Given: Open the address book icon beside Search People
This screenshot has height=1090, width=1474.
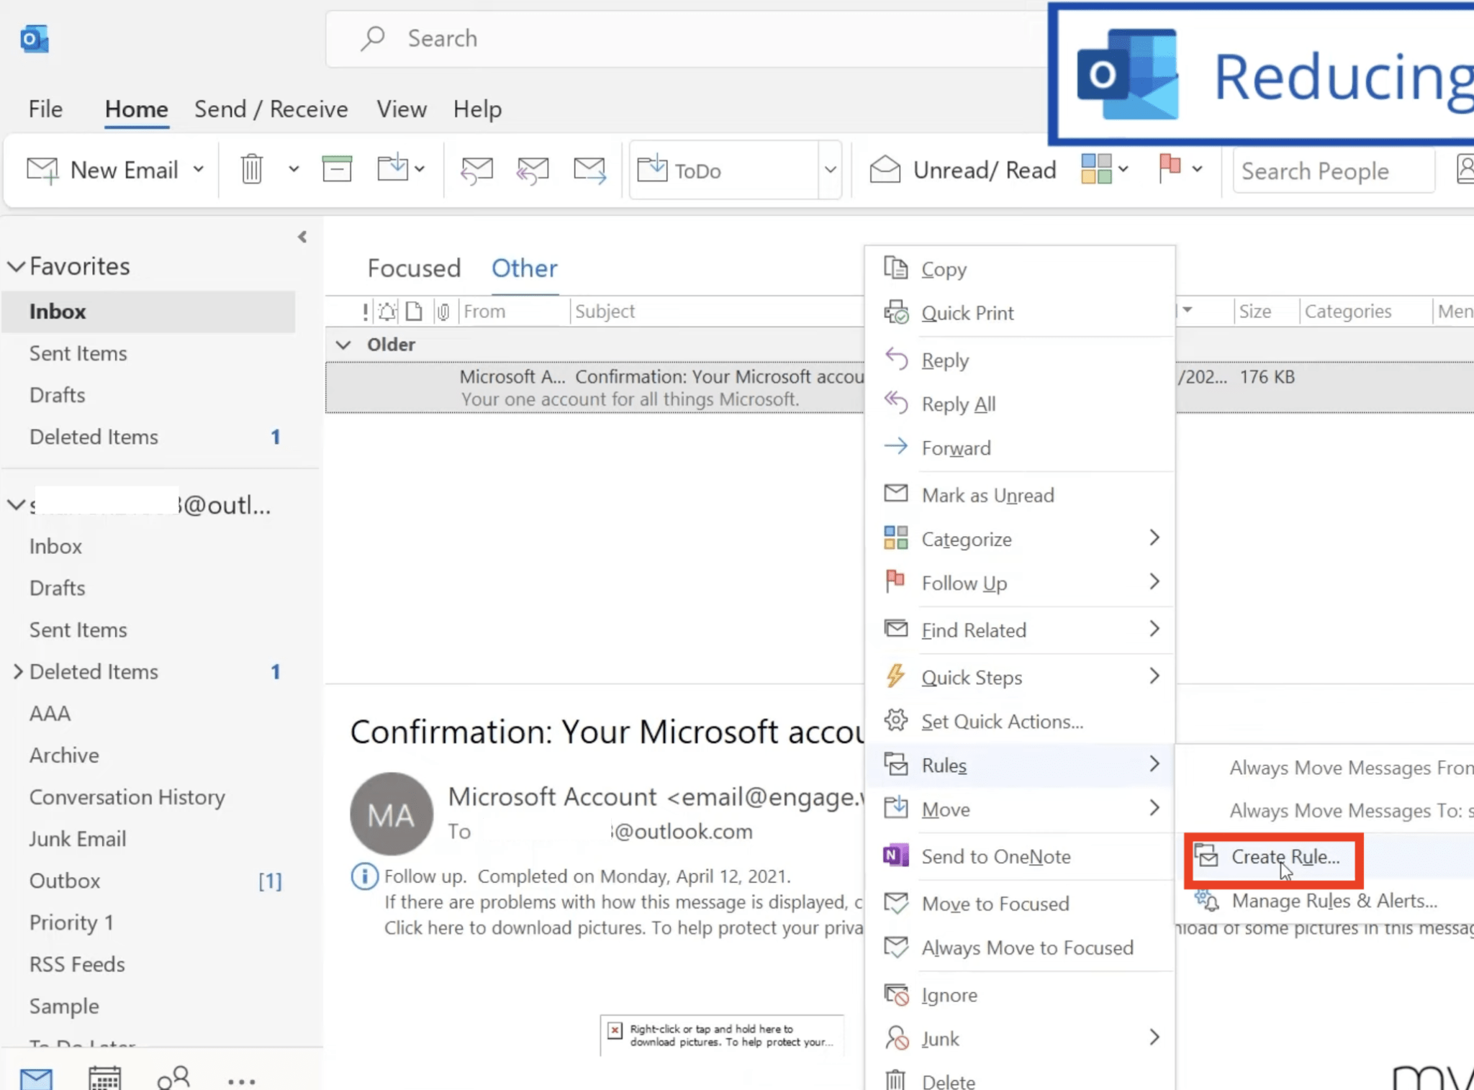Looking at the screenshot, I should 1467,171.
